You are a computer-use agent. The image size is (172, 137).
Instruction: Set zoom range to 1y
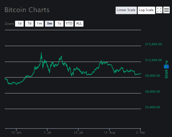(x=59, y=24)
